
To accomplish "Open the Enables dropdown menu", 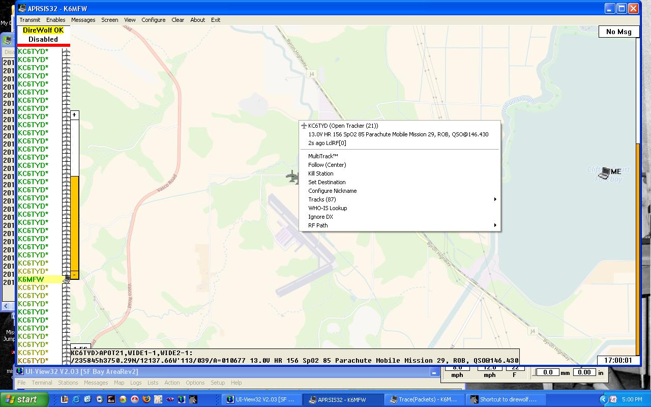I will (x=55, y=20).
